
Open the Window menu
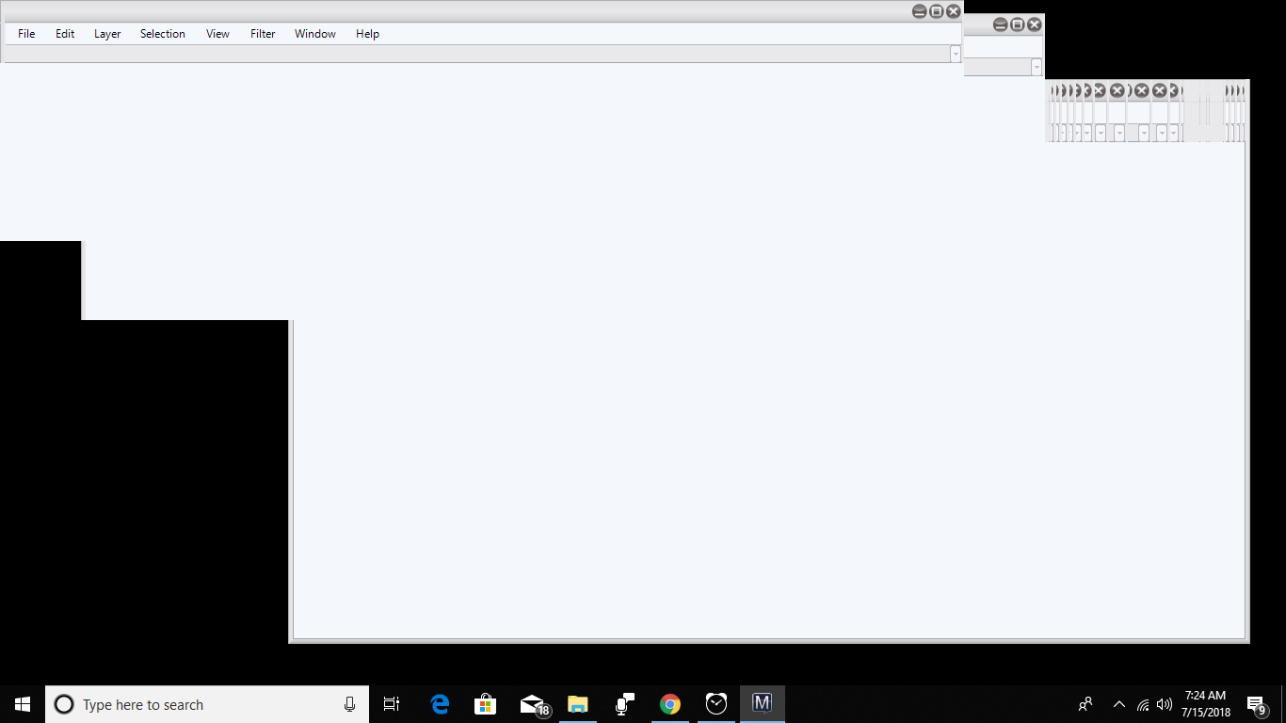(x=314, y=33)
